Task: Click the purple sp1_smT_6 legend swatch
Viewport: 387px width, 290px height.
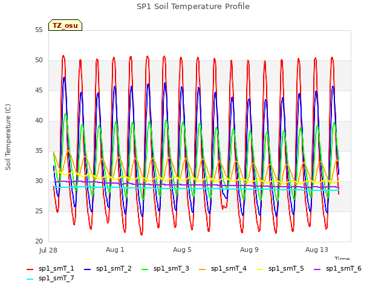Action: (317, 269)
